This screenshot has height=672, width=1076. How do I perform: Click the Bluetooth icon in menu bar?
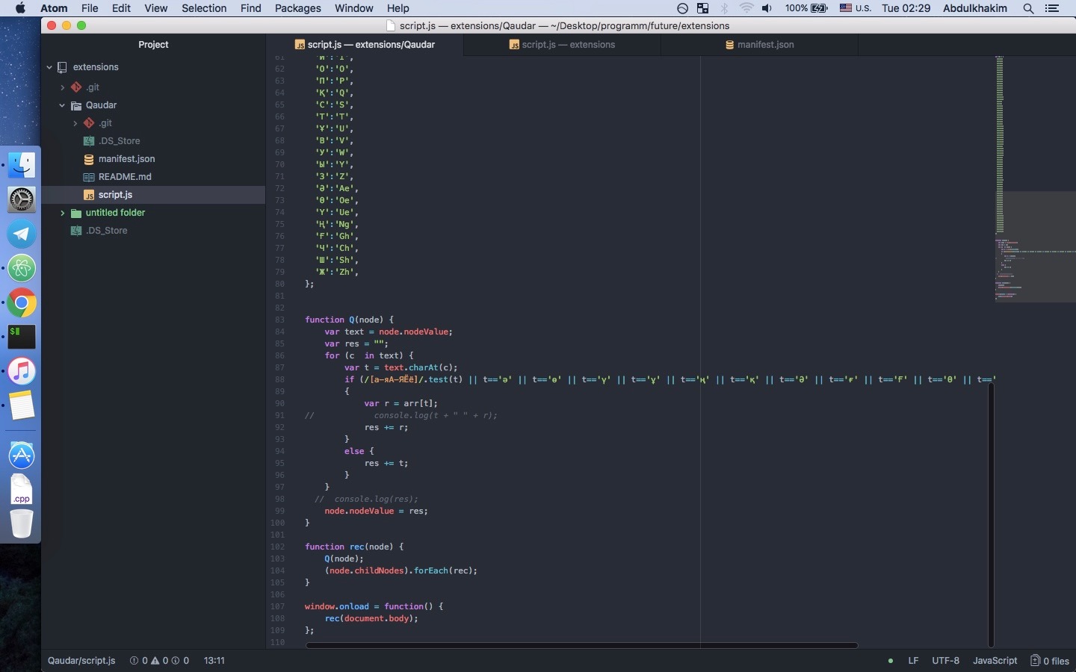point(725,8)
